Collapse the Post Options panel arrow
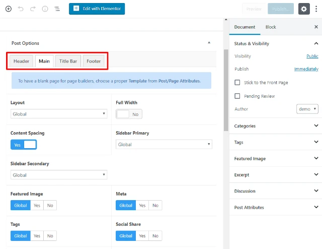The image size is (322, 249). (209, 43)
